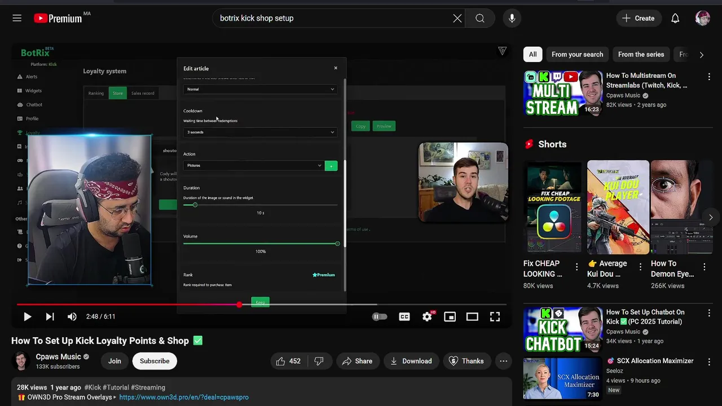This screenshot has height=406, width=722.
Task: Open Fix CHEAP LOOKING footage short
Action: [x=554, y=207]
